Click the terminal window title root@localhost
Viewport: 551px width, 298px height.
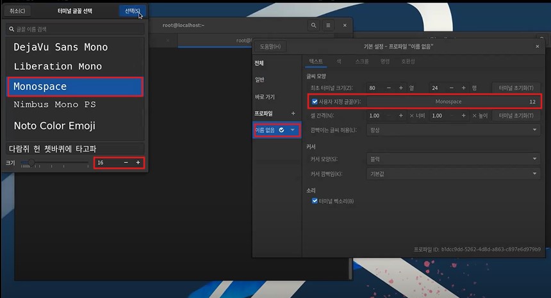point(183,25)
